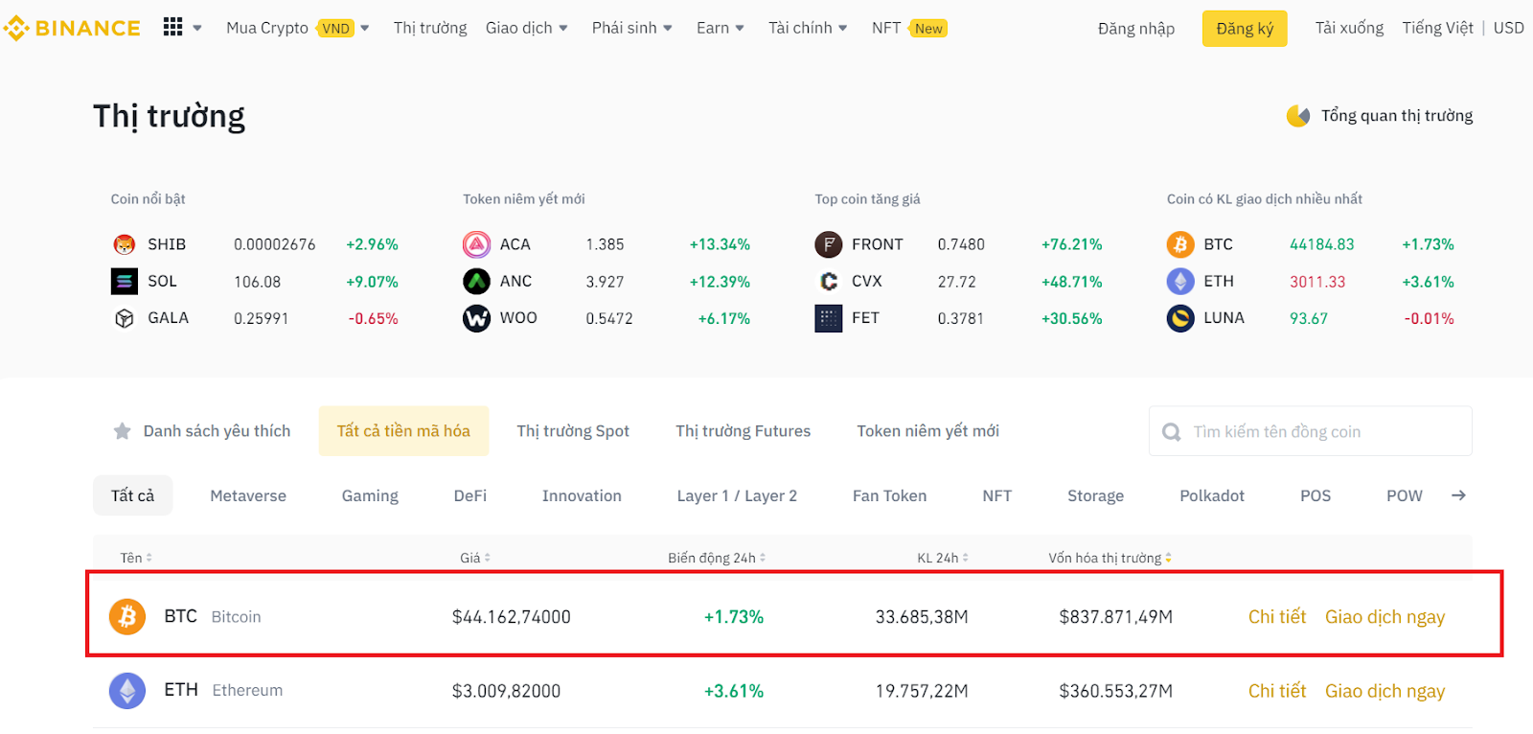Change currency via USD
This screenshot has height=734, width=1533.
1509,28
